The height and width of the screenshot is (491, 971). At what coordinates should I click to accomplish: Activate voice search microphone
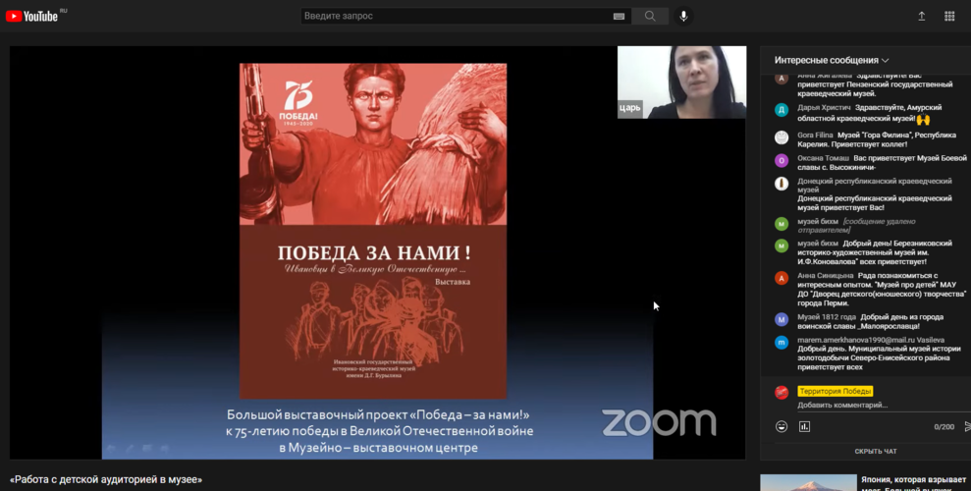pos(683,17)
